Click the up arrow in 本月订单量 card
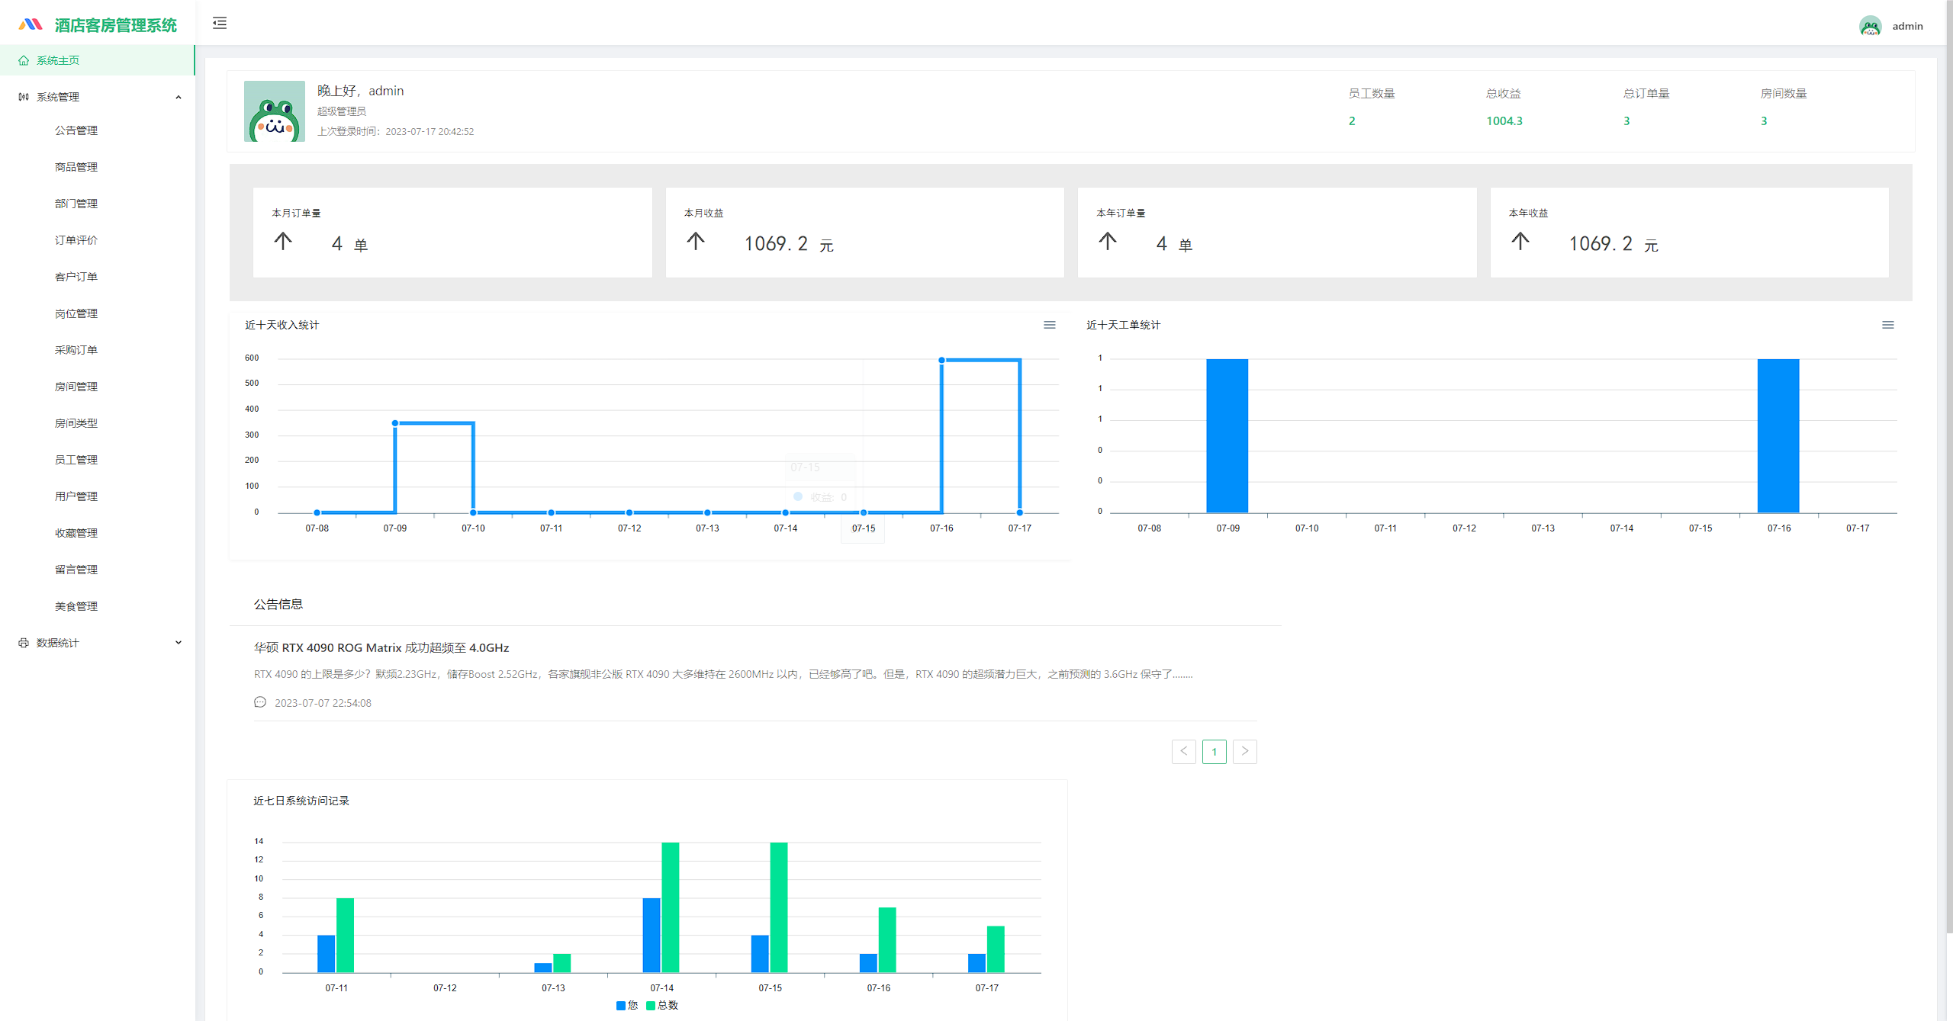The image size is (1953, 1021). 283,242
